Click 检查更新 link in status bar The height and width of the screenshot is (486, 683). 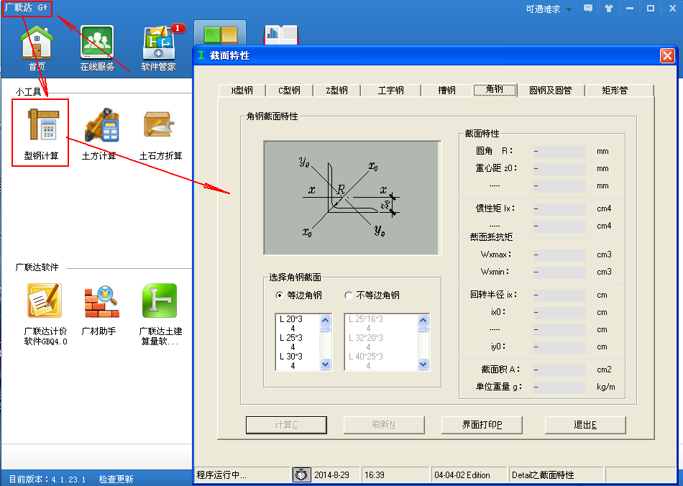116,479
